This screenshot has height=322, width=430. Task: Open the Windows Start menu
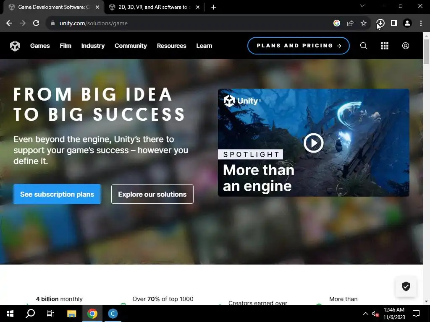[10, 314]
